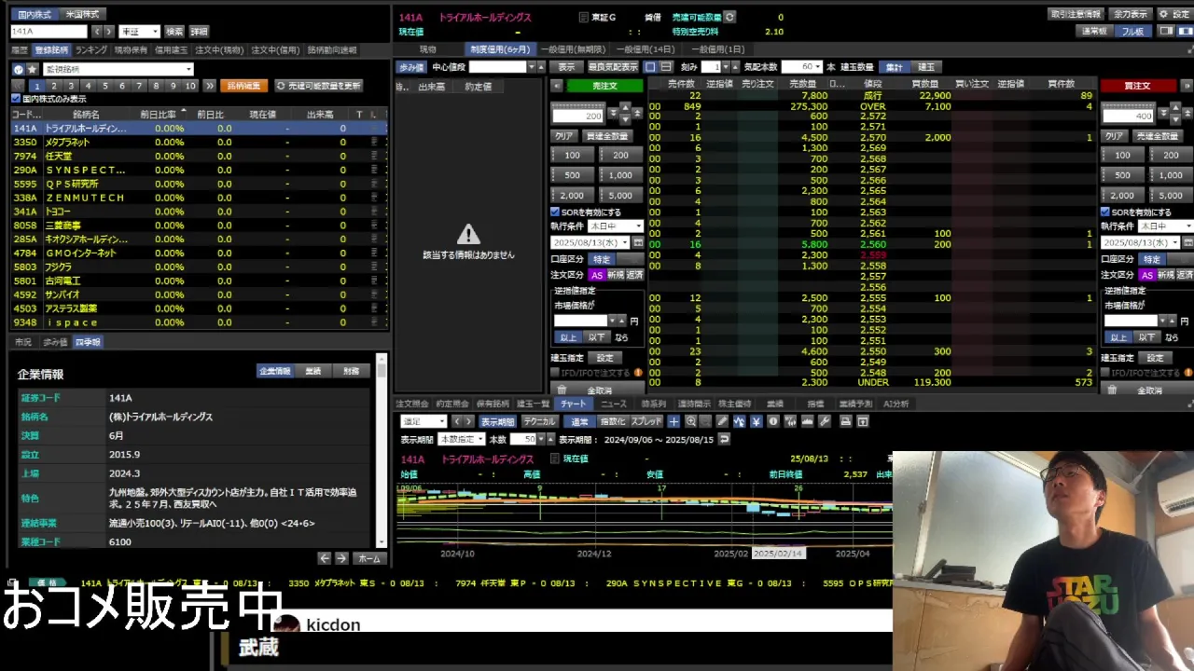Viewport: 1194px width, 671px height.
Task: Select 返済 order type in sell panel
Action: [634, 275]
